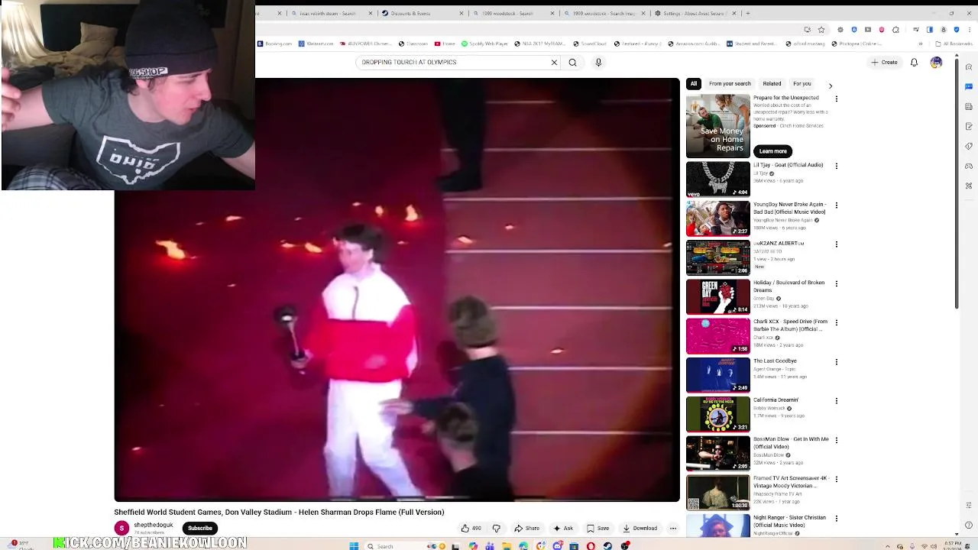The height and width of the screenshot is (550, 978).
Task: Click 'Learn more' on the ad
Action: [772, 151]
